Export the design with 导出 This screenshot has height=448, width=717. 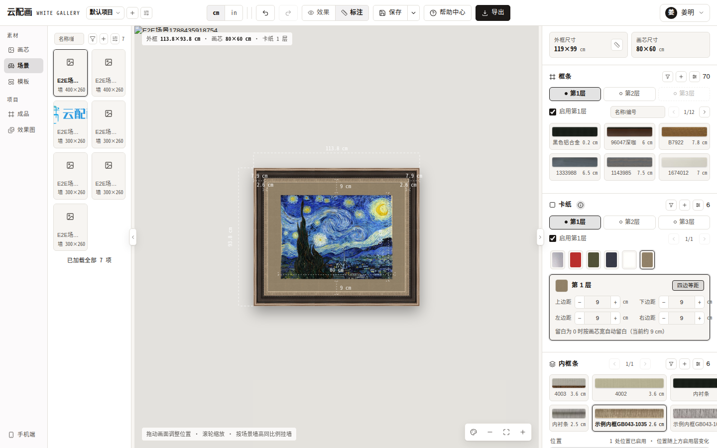point(493,13)
